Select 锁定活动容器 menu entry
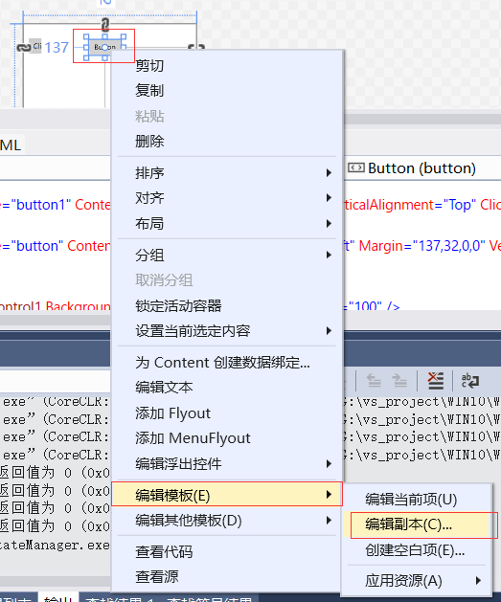This screenshot has height=602, width=501. click(x=227, y=305)
